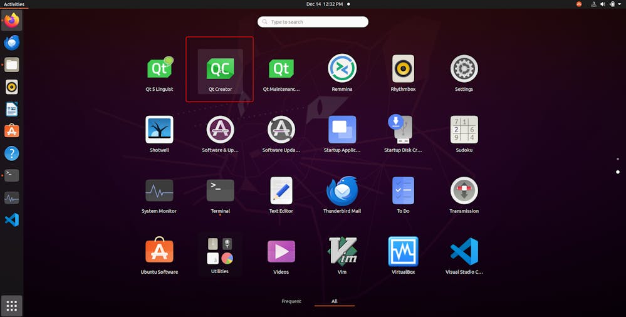
Task: Launch Sudoku game
Action: [464, 135]
